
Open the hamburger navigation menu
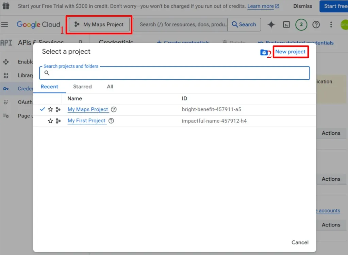click(5, 24)
